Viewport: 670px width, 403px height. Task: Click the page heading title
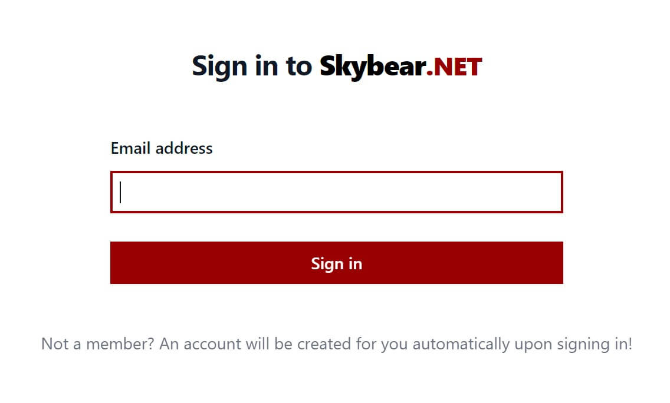[336, 65]
